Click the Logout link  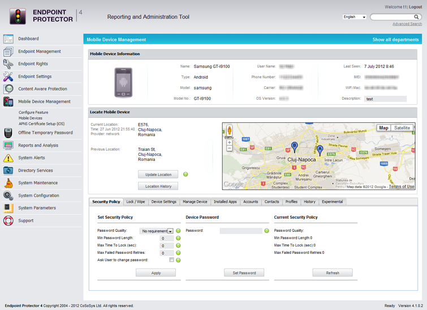tap(415, 7)
